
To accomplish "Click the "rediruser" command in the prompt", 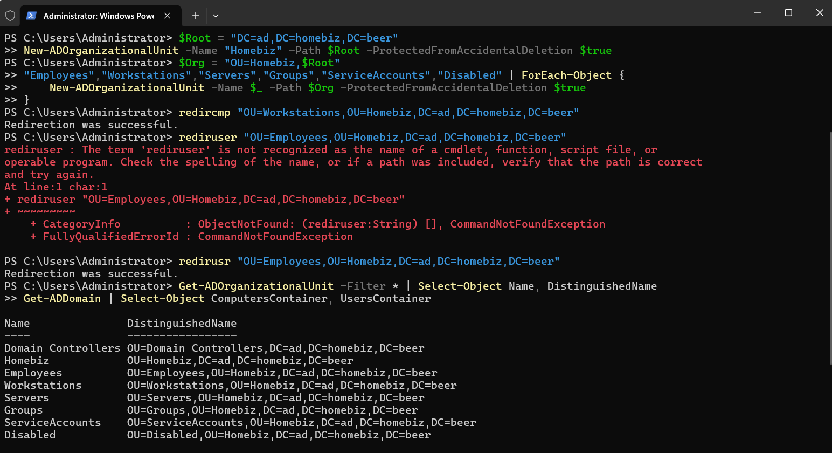I will (x=208, y=137).
